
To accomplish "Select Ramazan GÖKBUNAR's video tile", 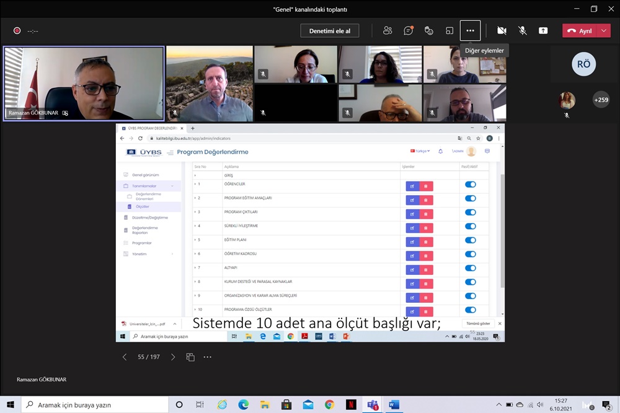I will 84,84.
